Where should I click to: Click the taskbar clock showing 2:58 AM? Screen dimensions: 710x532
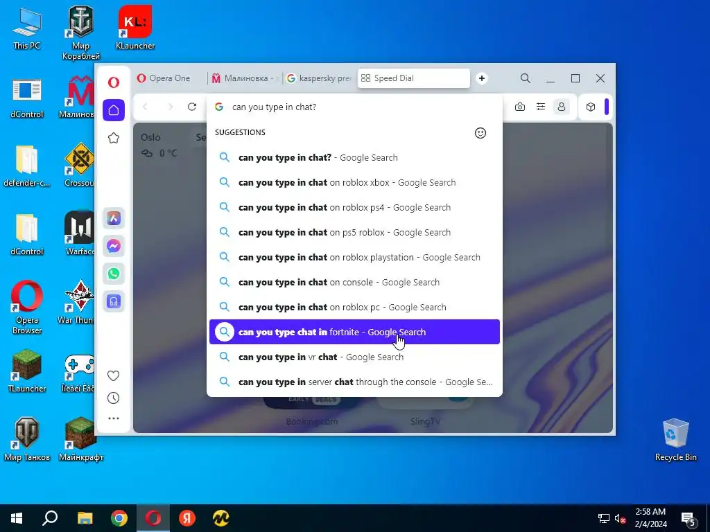(x=650, y=518)
